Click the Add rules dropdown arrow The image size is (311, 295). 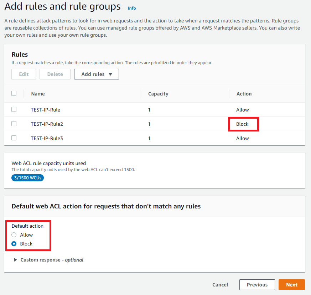(x=110, y=74)
